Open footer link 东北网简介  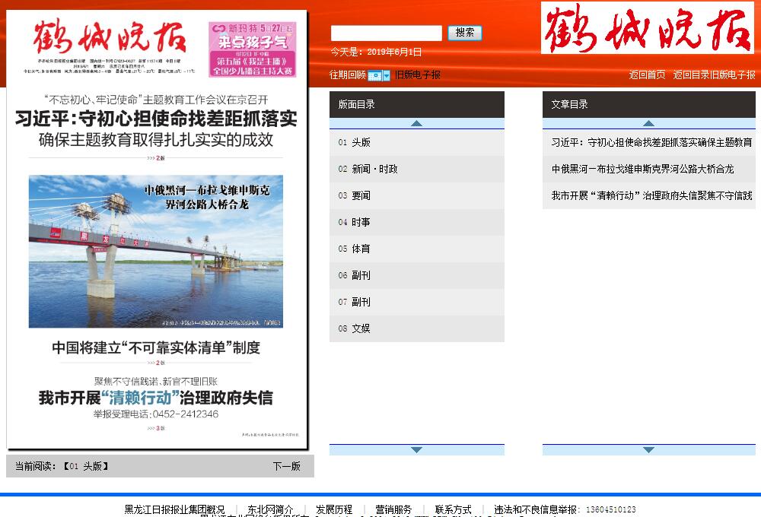(270, 509)
